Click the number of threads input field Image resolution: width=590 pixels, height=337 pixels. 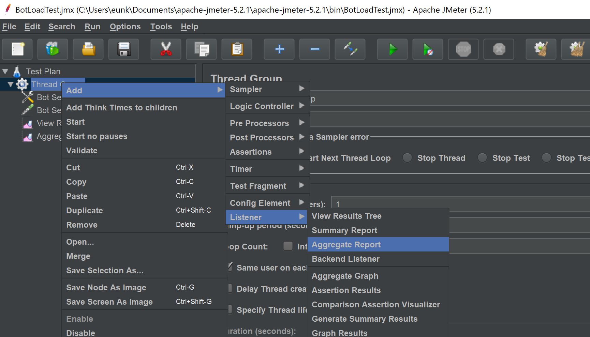(460, 204)
